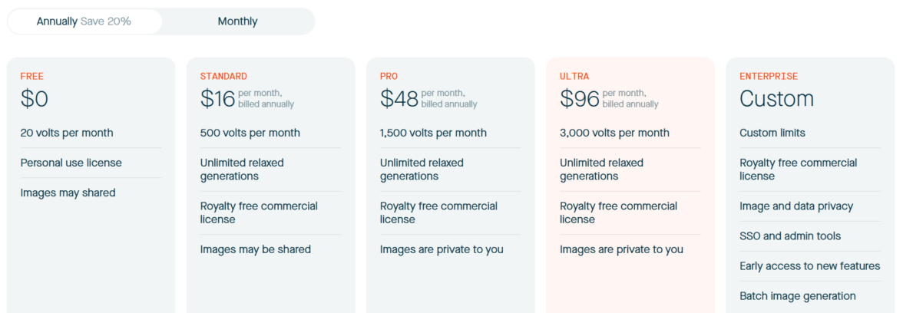The height and width of the screenshot is (313, 903).
Task: Click 'Personal use license' in Free plan
Action: point(71,163)
